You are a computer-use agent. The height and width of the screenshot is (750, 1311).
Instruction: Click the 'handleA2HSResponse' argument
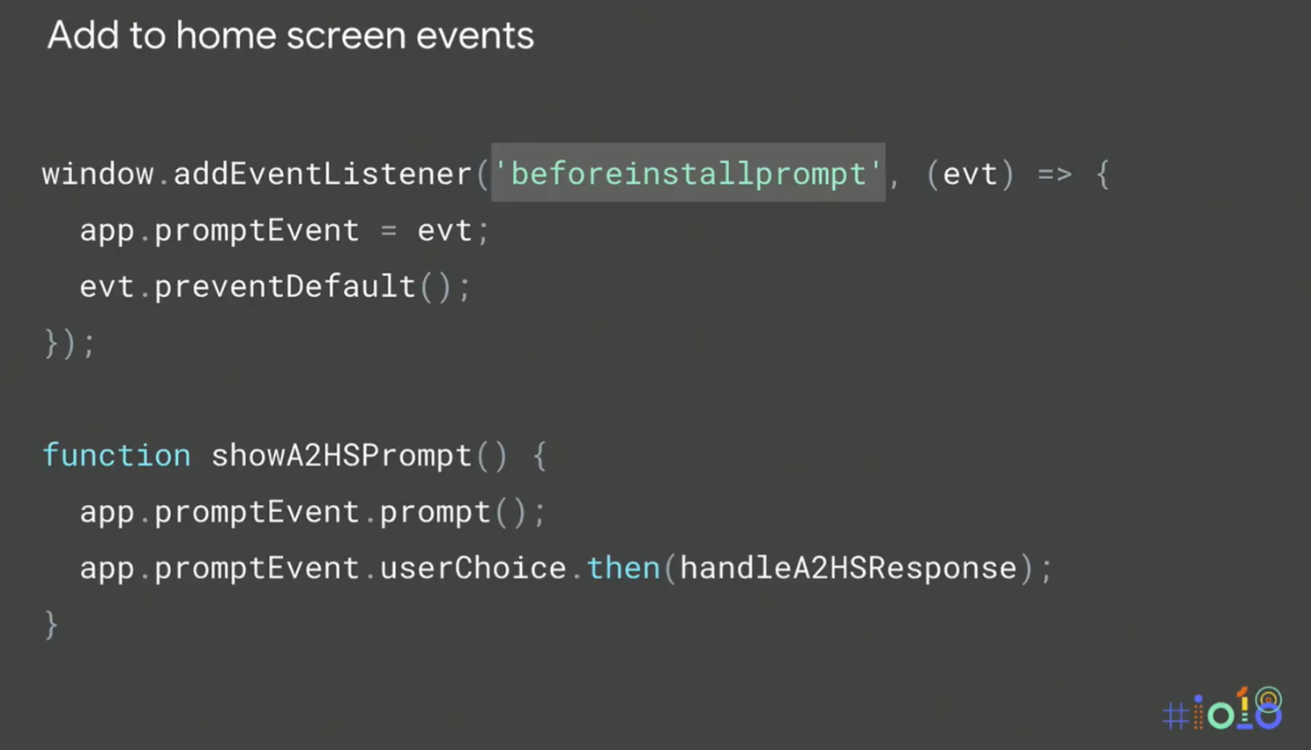pos(848,568)
